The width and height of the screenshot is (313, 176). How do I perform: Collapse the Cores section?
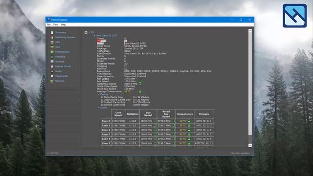coord(99,108)
